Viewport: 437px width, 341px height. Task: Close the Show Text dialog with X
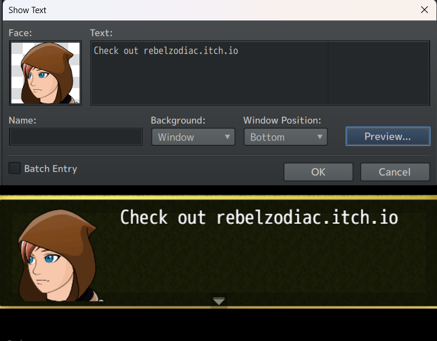coord(424,10)
